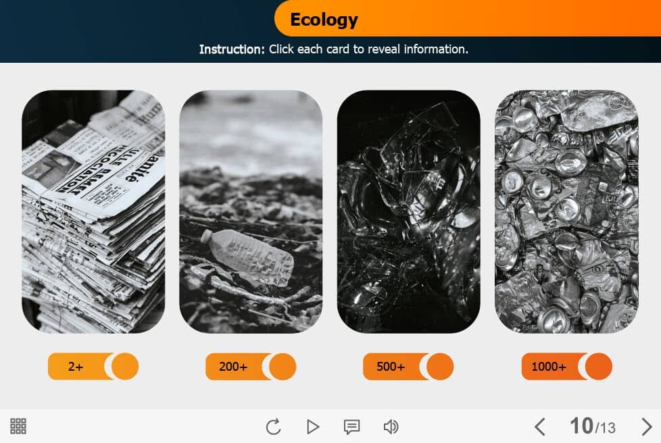
Task: Go to previous slide arrow
Action: coord(540,427)
